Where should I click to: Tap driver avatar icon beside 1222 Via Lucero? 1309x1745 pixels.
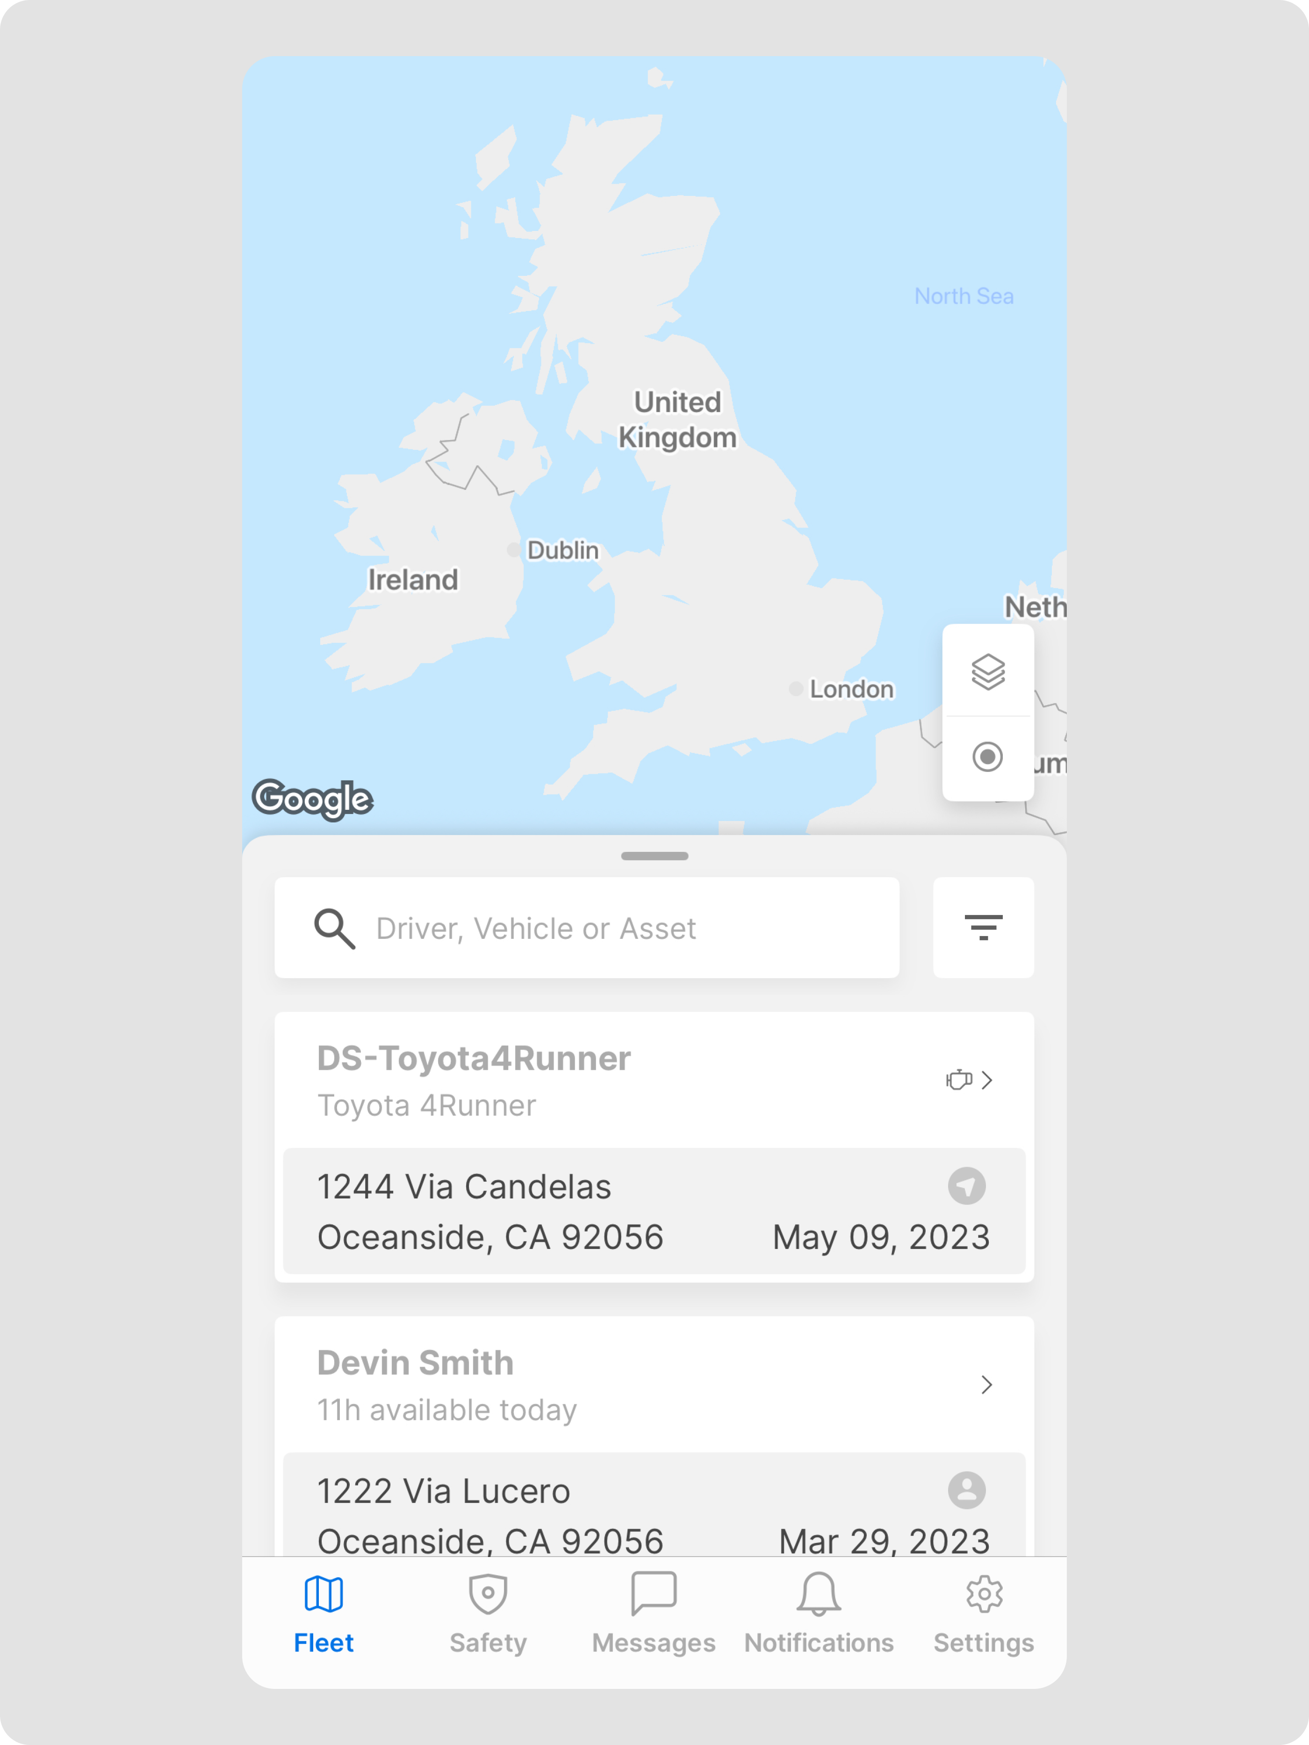[x=966, y=1490]
